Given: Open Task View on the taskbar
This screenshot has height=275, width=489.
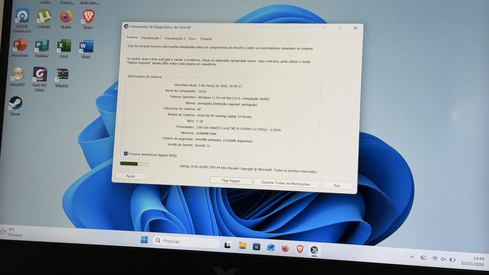Looking at the screenshot, I should coord(228,245).
